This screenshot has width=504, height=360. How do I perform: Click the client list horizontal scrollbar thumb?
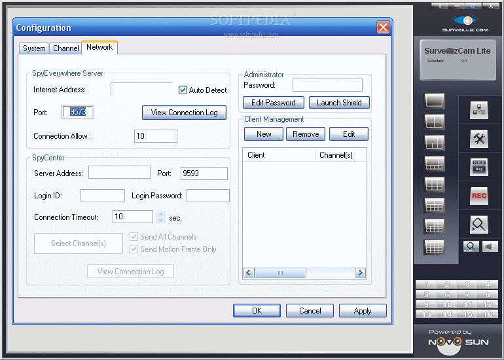coord(280,273)
